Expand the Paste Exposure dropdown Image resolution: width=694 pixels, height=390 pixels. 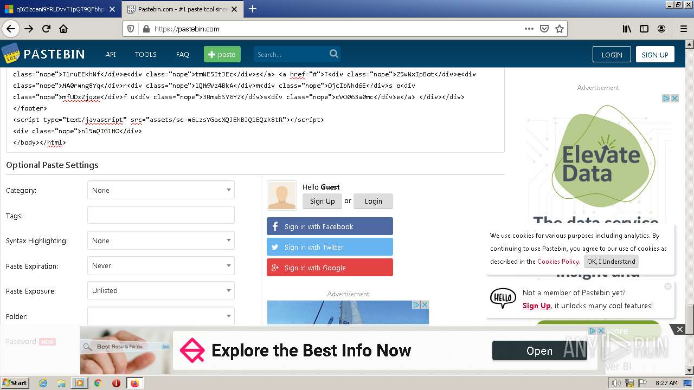(161, 291)
